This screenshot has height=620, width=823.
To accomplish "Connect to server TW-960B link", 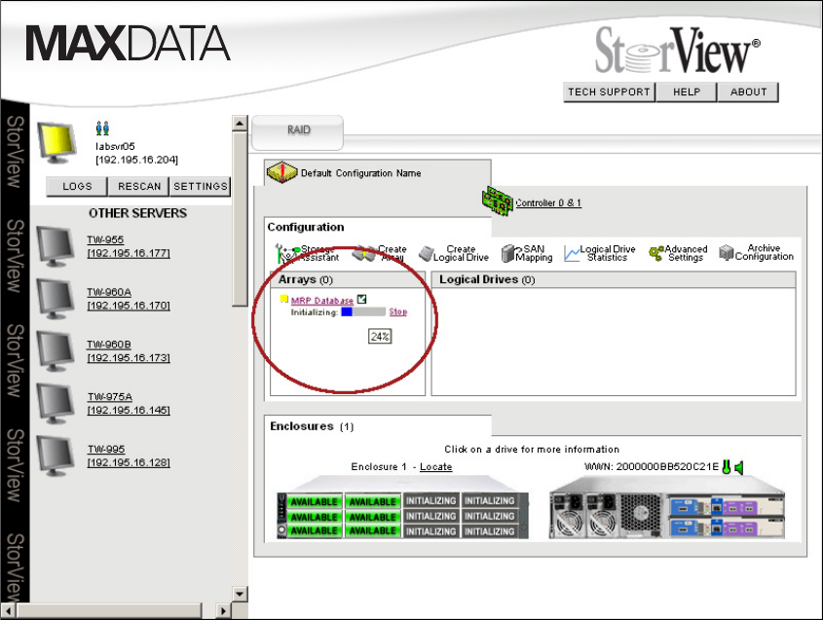I will (129, 351).
